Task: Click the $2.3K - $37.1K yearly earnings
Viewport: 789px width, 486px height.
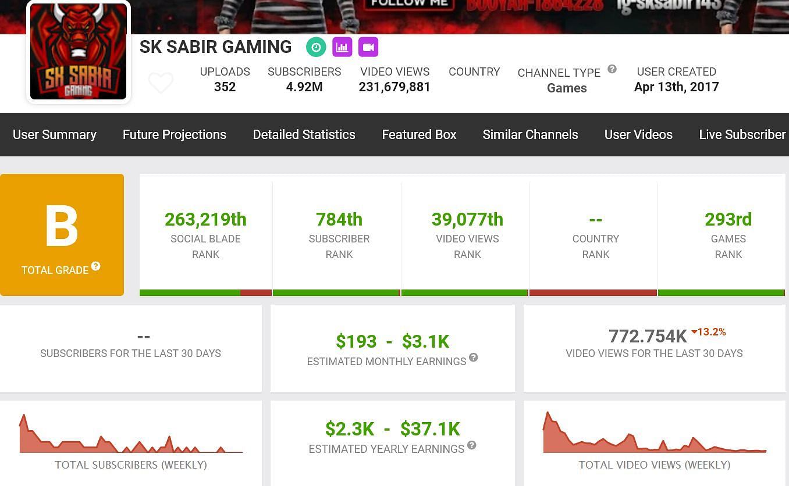Action: point(392,429)
